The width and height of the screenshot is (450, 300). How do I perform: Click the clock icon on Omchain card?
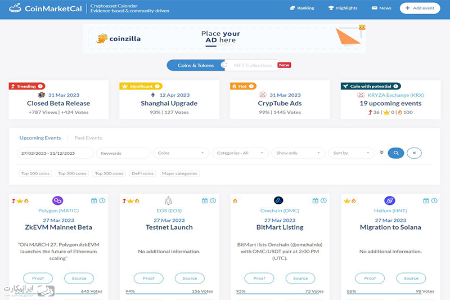tap(323, 201)
